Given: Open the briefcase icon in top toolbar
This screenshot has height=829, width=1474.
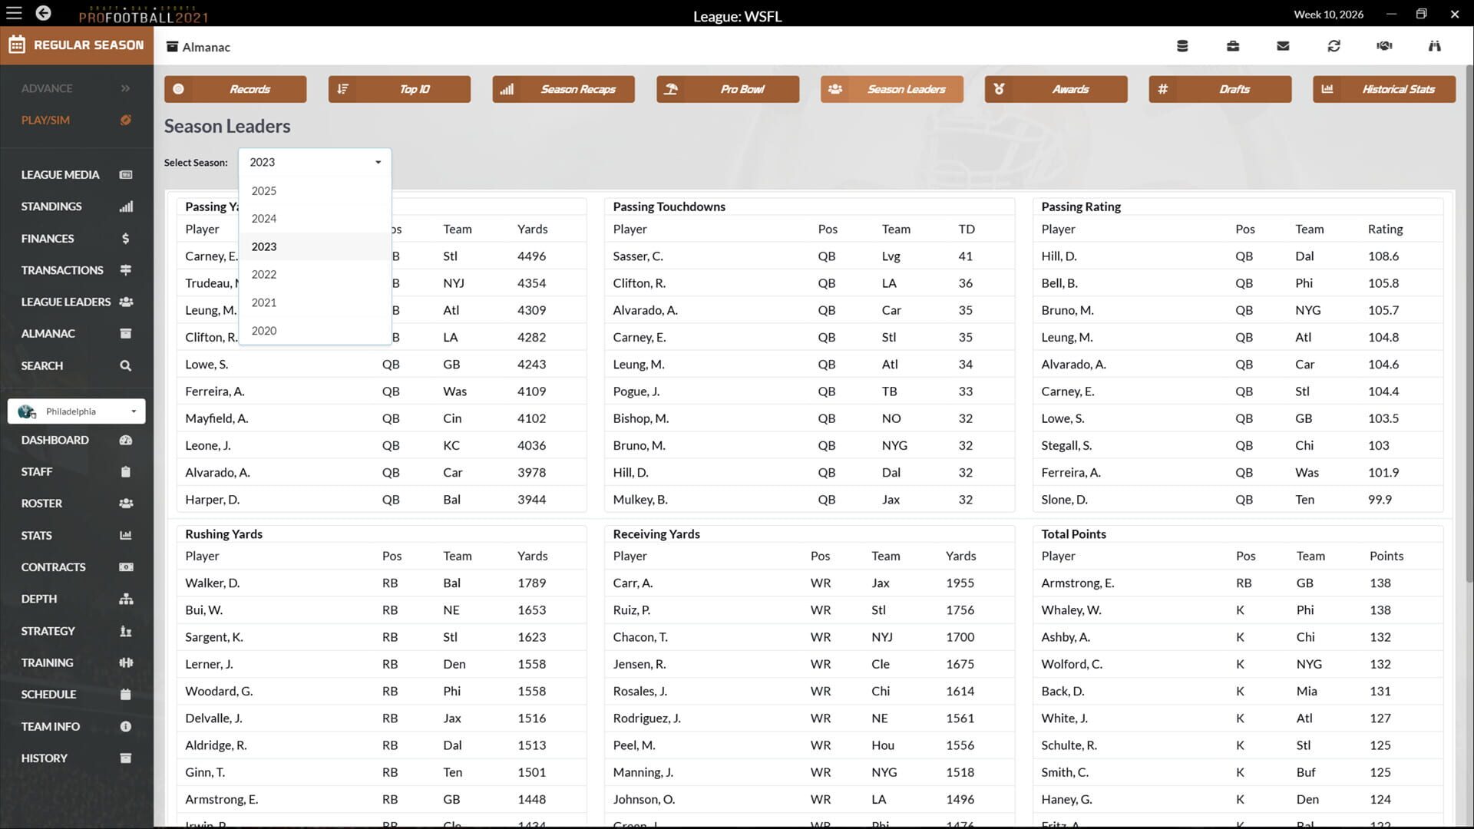Looking at the screenshot, I should (x=1233, y=46).
